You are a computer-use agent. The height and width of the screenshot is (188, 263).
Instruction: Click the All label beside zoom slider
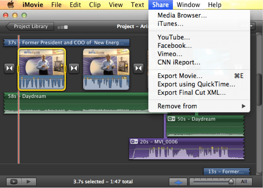coord(244,182)
